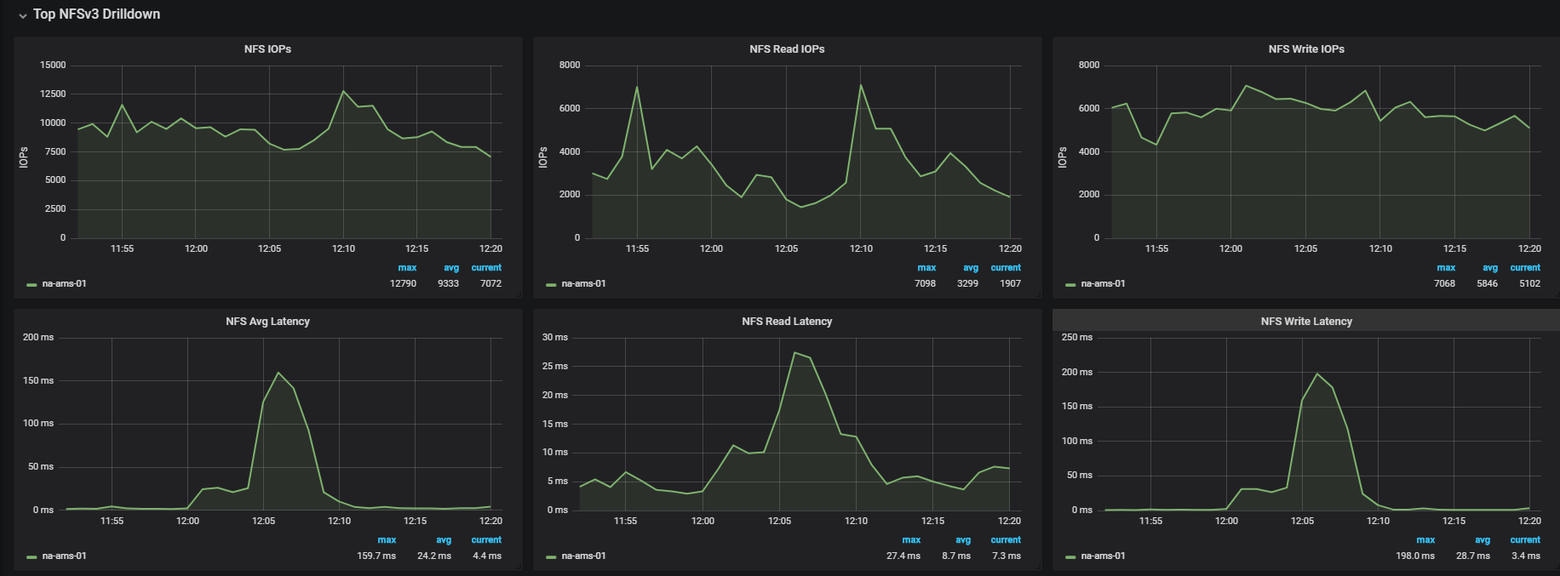Viewport: 1560px width, 576px height.
Task: Sort NFS Write Latency legend by current header
Action: tap(1525, 540)
